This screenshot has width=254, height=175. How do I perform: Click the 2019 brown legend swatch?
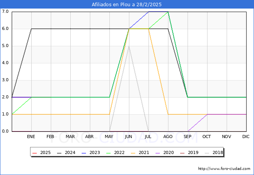pyautogui.click(x=182, y=153)
